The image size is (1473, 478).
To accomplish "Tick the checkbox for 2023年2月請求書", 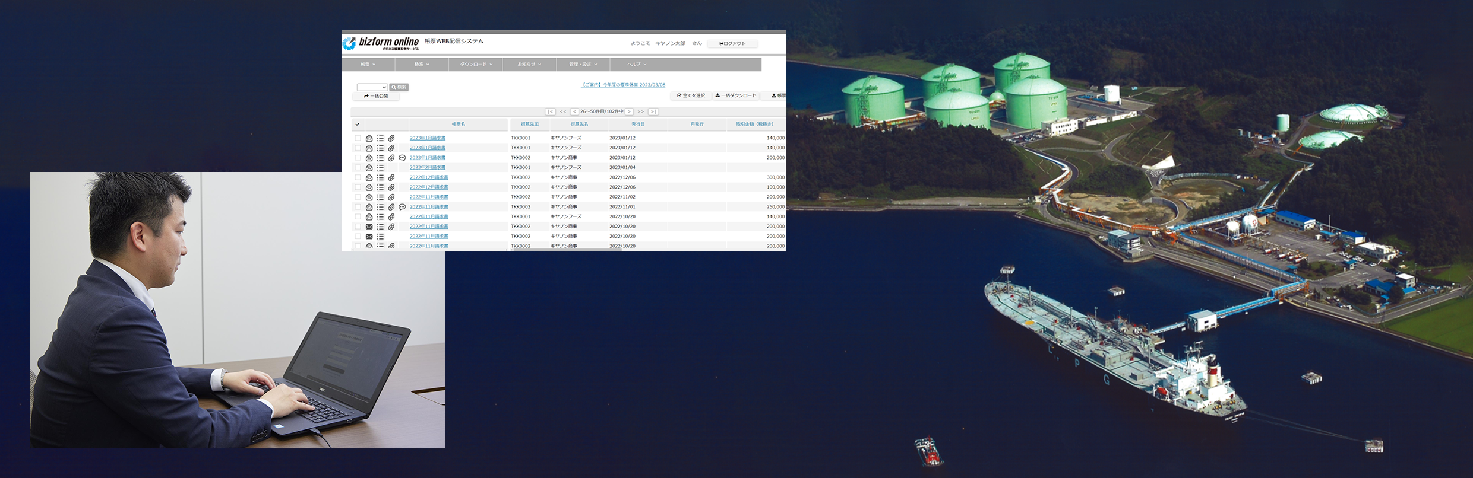I will coord(358,168).
